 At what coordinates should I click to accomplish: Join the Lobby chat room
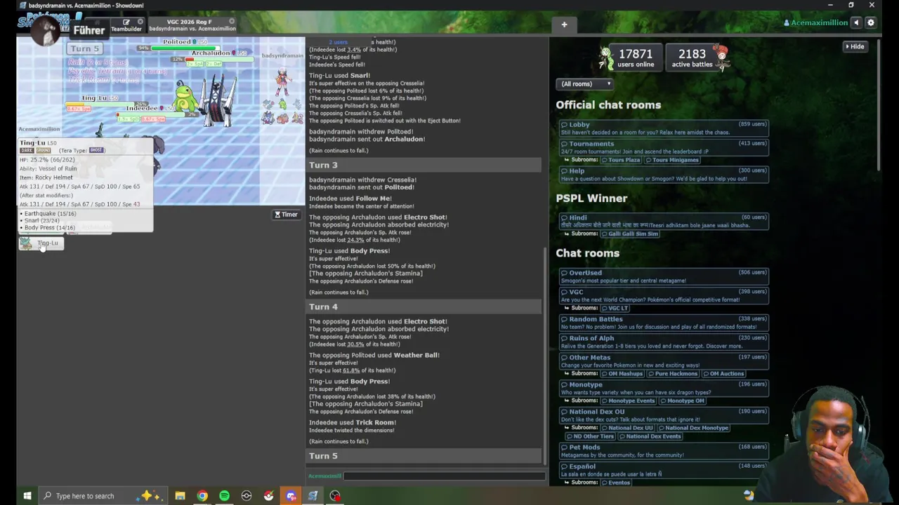pos(664,128)
